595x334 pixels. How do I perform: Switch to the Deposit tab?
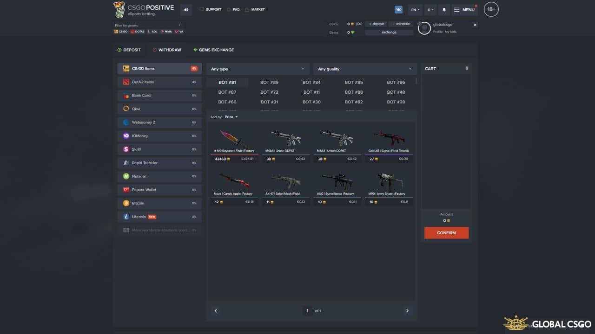pyautogui.click(x=129, y=50)
